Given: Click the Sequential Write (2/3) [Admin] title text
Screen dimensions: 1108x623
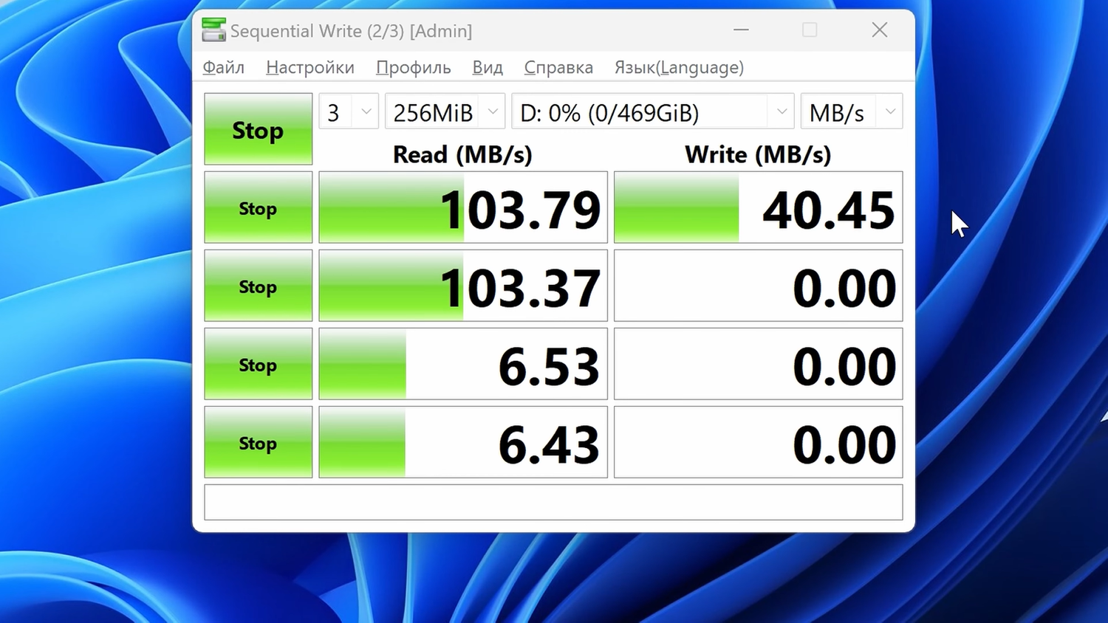Looking at the screenshot, I should [x=351, y=31].
